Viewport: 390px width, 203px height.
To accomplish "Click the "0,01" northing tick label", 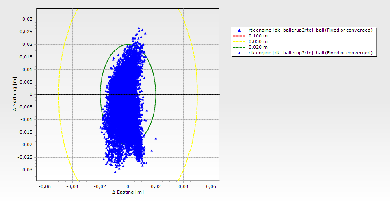I will (27, 69).
